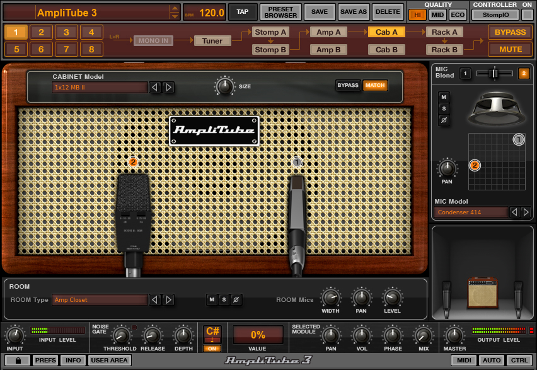Click the cabinet SIZE knob
Image resolution: width=537 pixels, height=370 pixels.
[x=224, y=85]
